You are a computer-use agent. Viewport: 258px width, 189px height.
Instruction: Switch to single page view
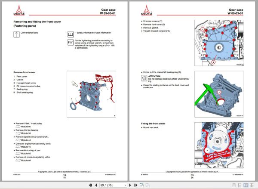pyautogui.click(x=234, y=185)
